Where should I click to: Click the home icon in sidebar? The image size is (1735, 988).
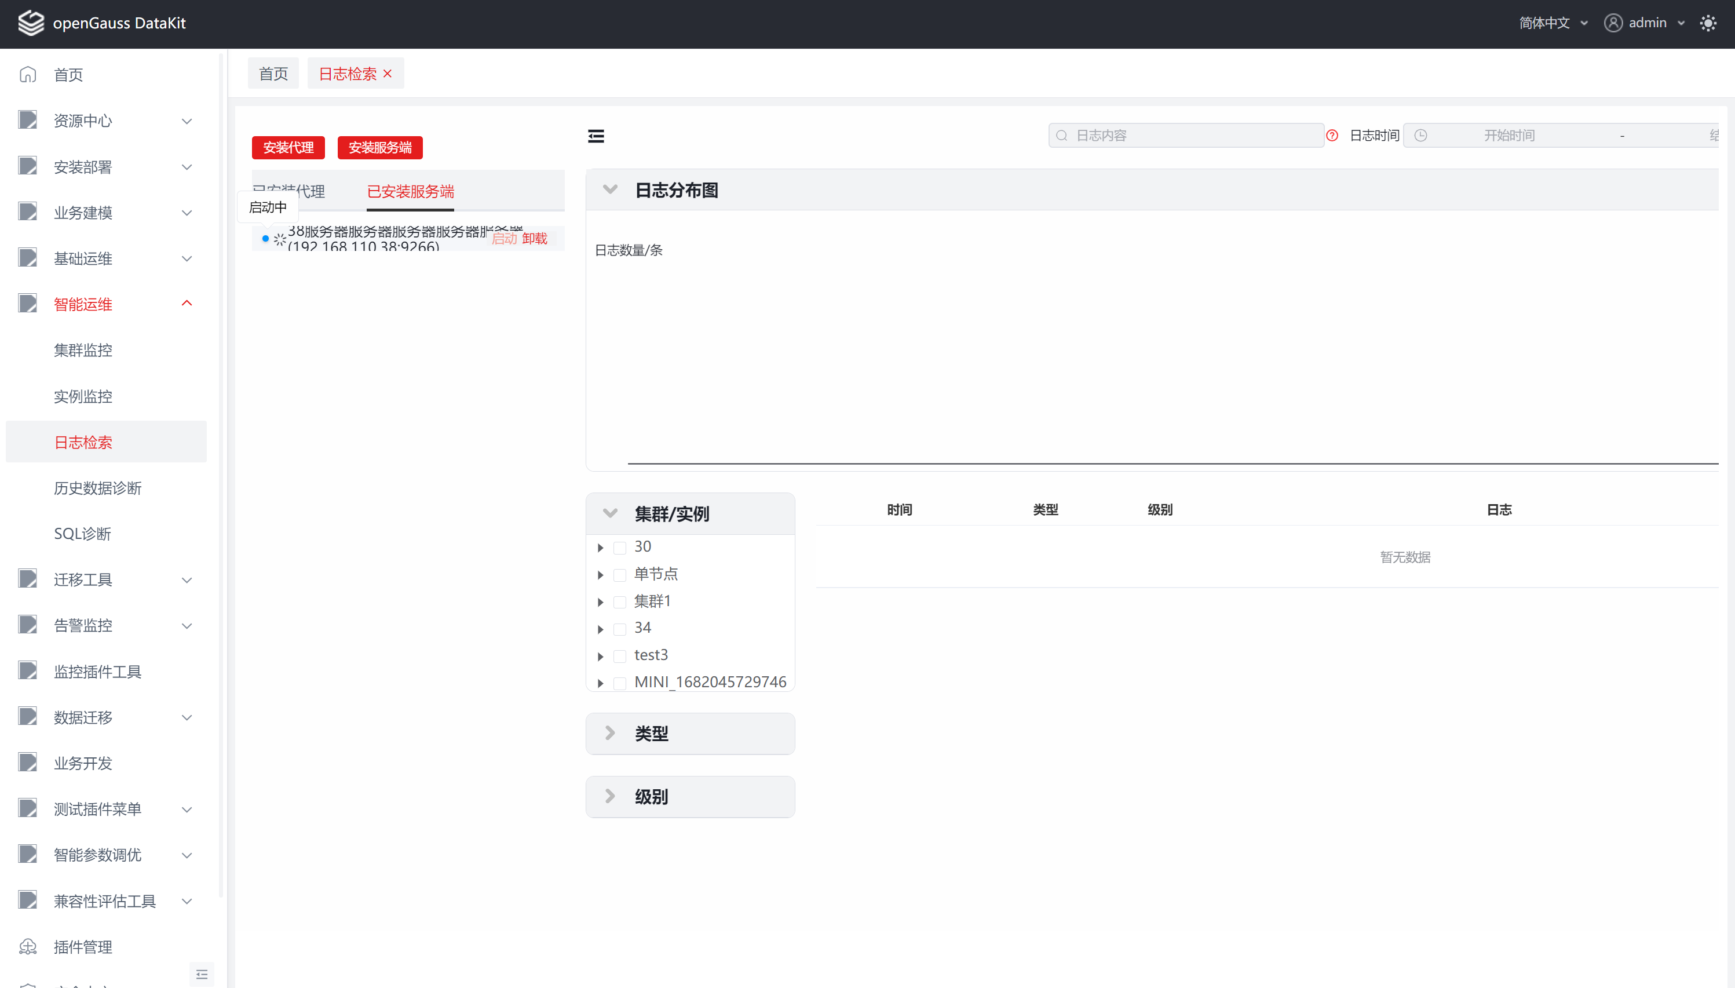[28, 75]
